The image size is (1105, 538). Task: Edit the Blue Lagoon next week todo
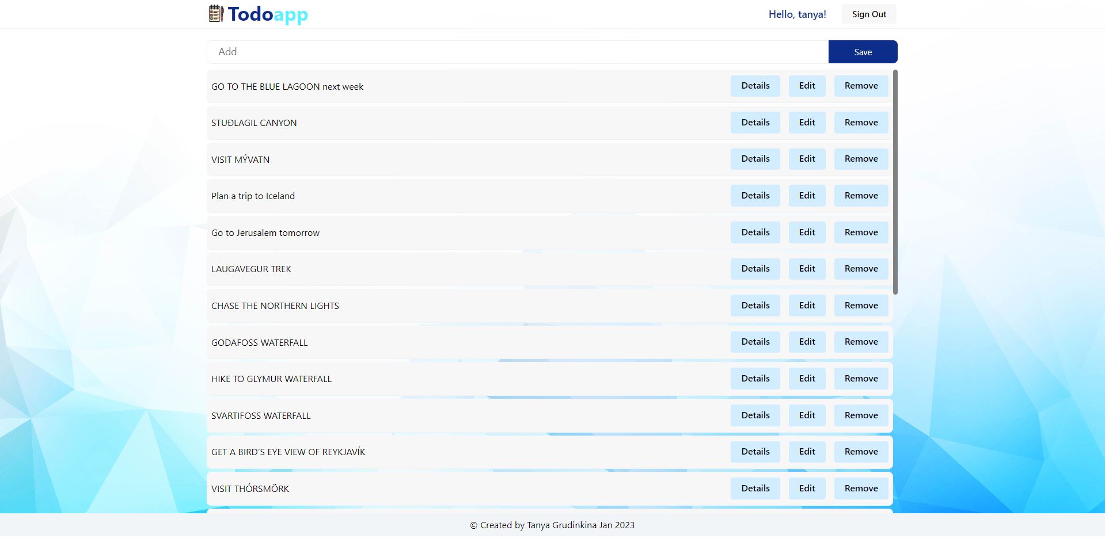coord(807,86)
